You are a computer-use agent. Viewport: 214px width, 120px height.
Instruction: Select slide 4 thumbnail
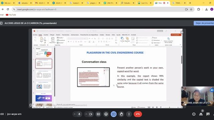(44, 86)
